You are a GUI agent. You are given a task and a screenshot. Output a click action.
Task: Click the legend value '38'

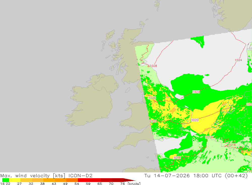coord(42,184)
